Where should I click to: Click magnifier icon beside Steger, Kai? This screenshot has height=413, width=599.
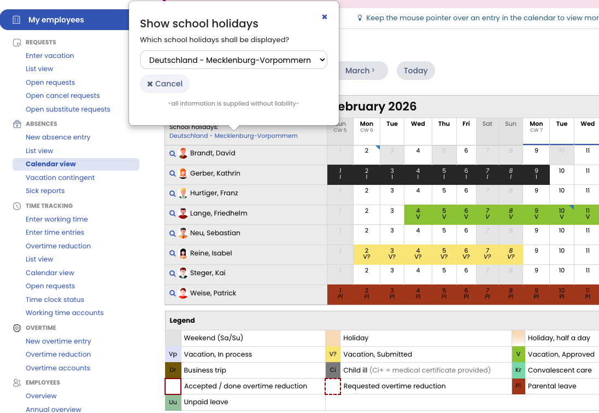pos(173,274)
